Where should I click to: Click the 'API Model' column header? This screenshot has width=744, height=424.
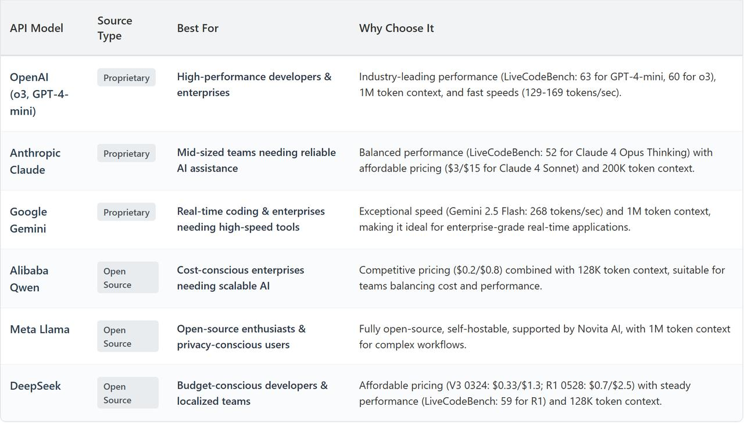click(37, 28)
